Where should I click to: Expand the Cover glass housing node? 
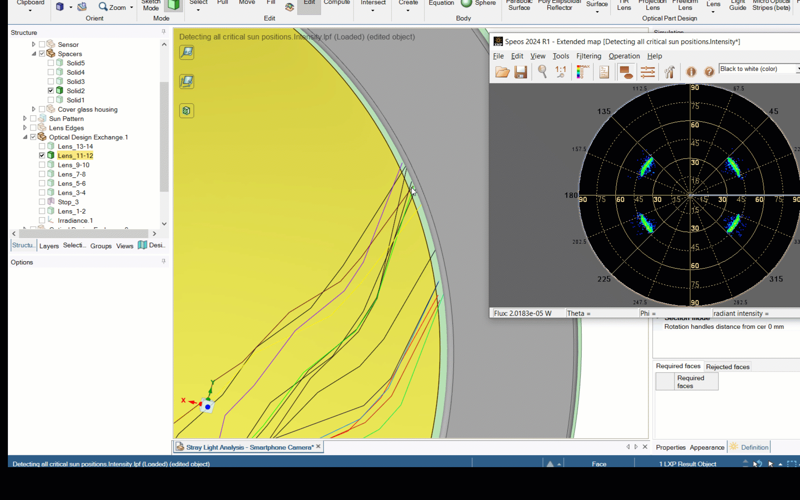pyautogui.click(x=33, y=109)
